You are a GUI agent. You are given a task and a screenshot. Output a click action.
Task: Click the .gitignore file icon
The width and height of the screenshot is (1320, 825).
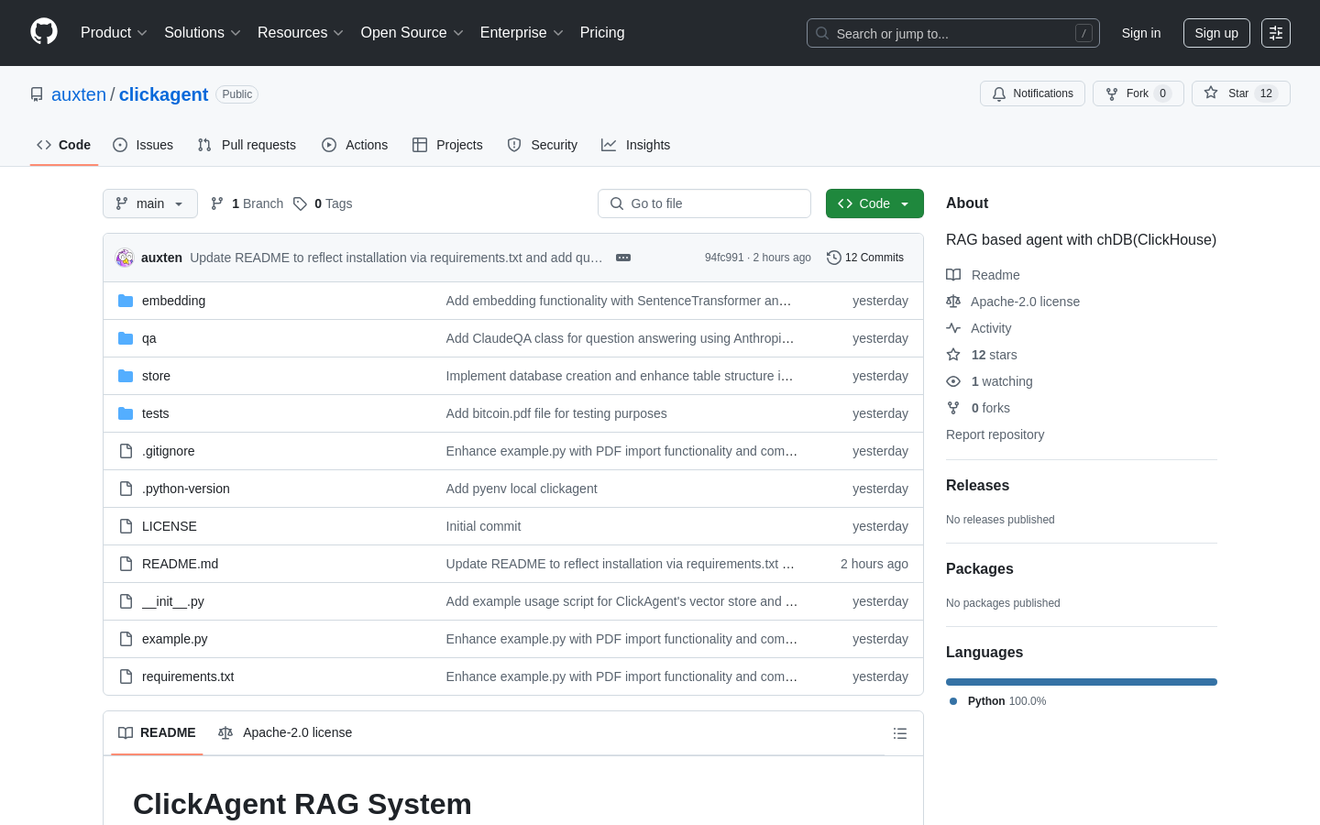click(x=126, y=451)
